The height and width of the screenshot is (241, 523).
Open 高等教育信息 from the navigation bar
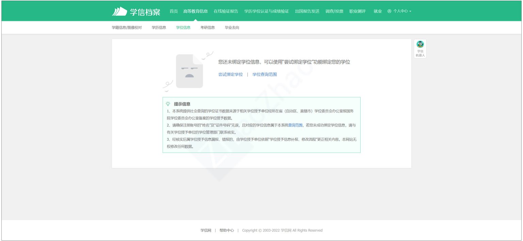[195, 11]
